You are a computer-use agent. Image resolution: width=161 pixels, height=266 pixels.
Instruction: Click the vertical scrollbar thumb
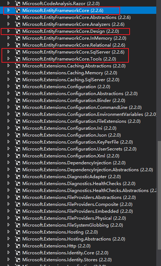point(159,195)
